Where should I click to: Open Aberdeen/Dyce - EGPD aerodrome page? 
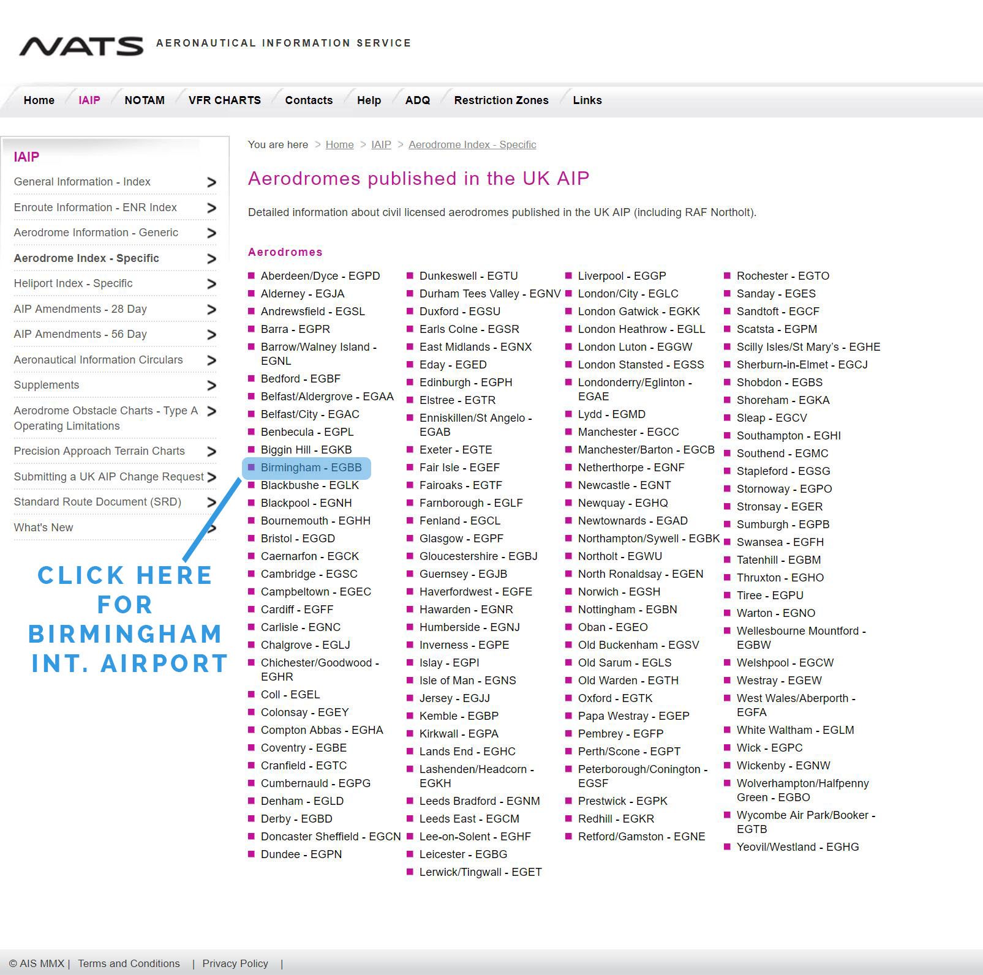point(320,276)
